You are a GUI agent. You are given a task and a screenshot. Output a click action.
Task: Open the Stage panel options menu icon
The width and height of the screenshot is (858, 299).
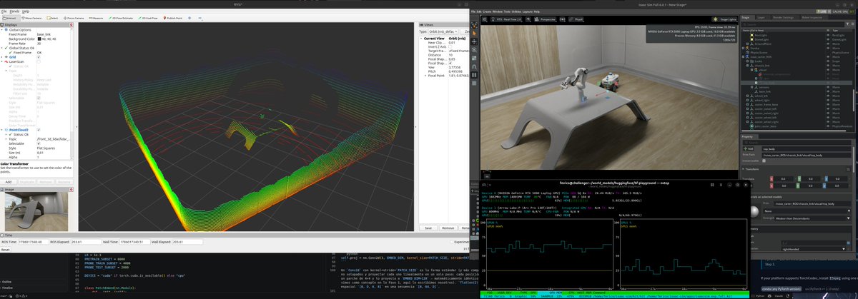(852, 24)
